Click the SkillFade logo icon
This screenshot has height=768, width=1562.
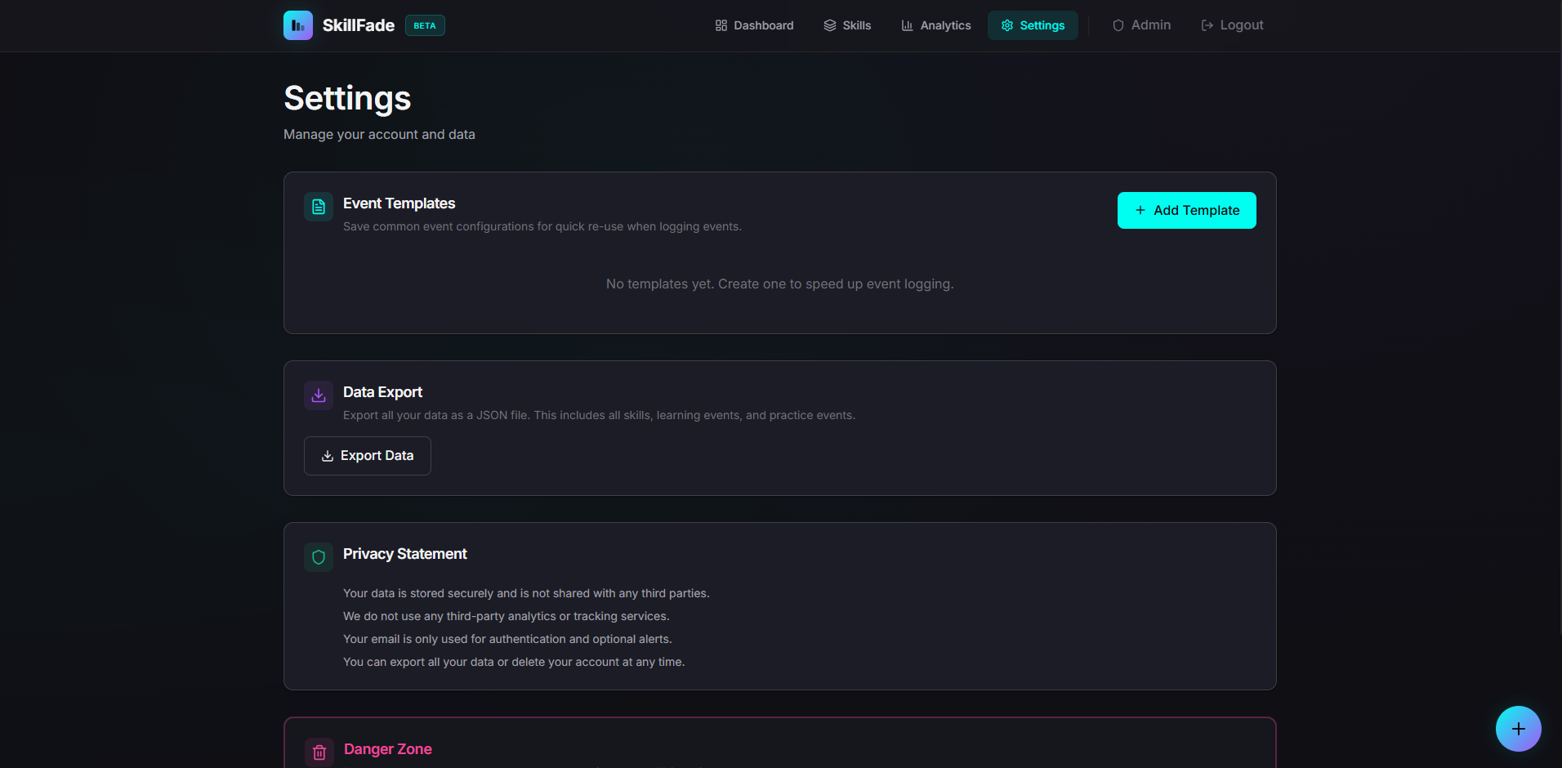(297, 25)
